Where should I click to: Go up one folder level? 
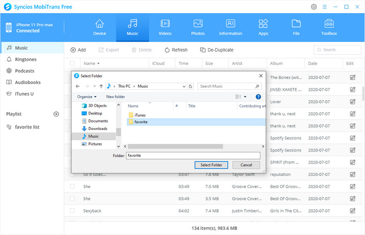tap(101, 86)
